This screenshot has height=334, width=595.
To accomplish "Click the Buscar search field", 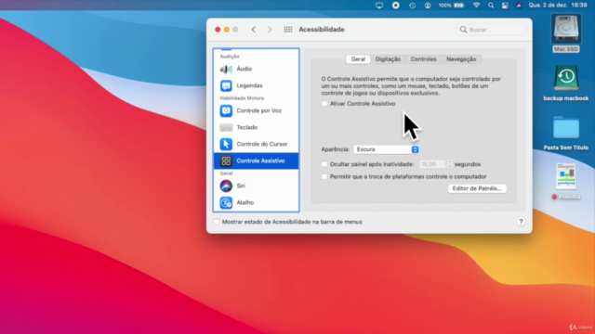I will click(x=492, y=30).
